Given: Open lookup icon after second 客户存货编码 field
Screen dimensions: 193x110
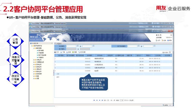Looking at the screenshot, I should pos(155,46).
